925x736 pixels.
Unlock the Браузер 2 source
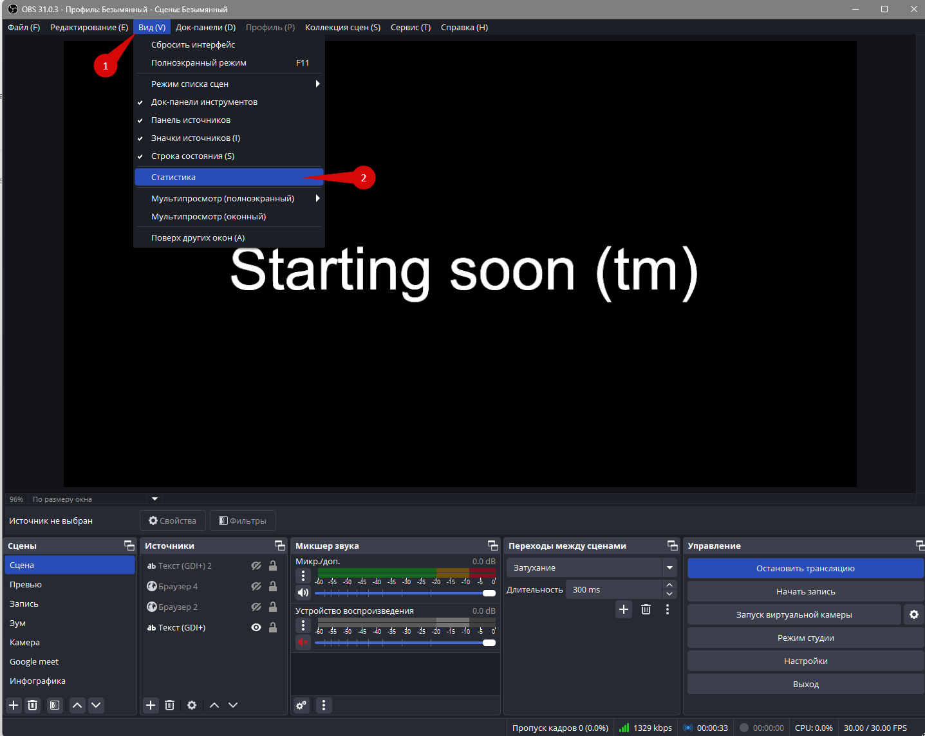tap(273, 607)
